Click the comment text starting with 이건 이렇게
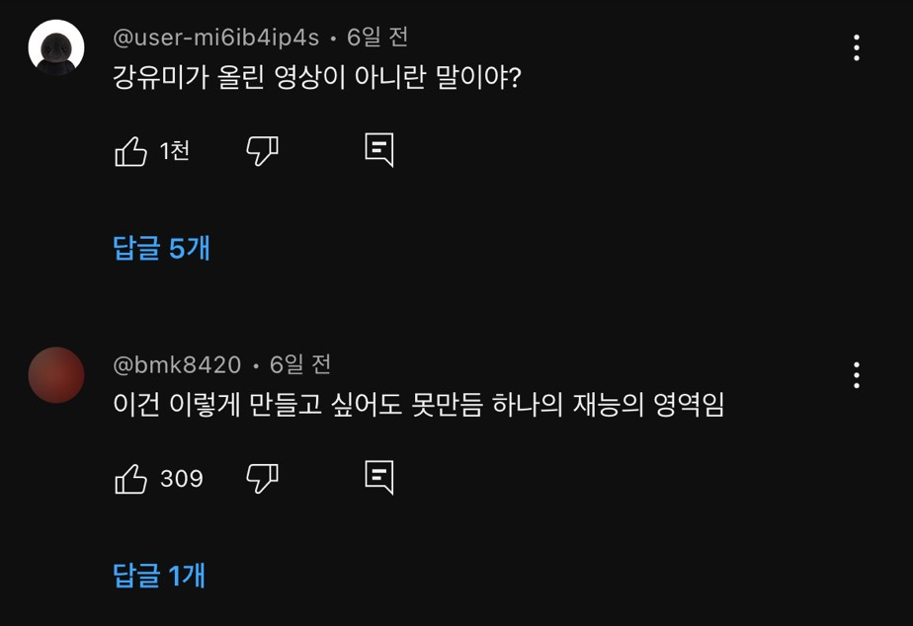The width and height of the screenshot is (913, 626). point(419,406)
